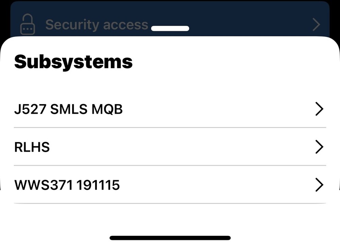The image size is (340, 247).
Task: Click the number "191115" in the last row
Action: tap(98, 185)
